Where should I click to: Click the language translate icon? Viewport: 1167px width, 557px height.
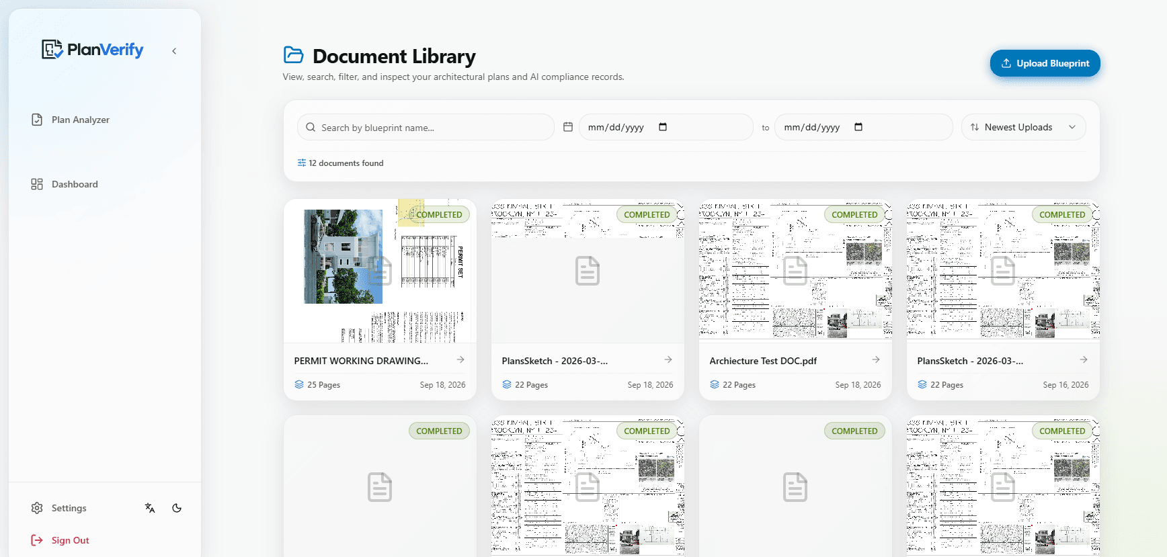pyautogui.click(x=150, y=508)
